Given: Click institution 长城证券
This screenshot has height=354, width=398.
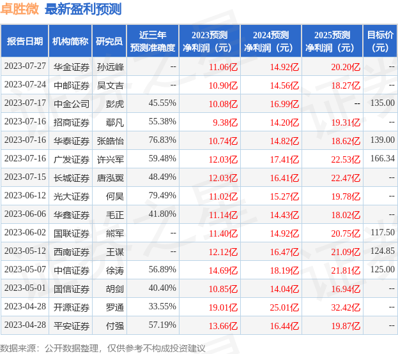Looking at the screenshot, I should [72, 178].
